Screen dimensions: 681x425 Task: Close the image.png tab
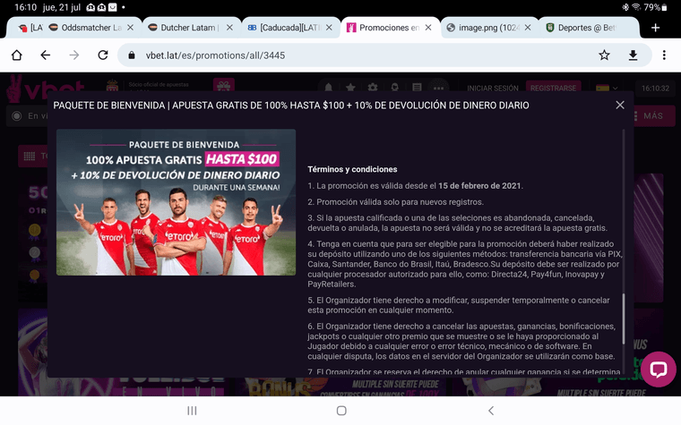click(x=528, y=28)
